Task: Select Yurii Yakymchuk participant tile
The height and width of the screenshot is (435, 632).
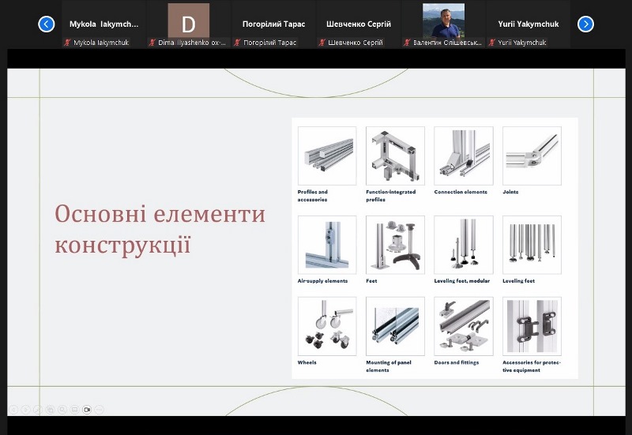Action: click(x=529, y=24)
